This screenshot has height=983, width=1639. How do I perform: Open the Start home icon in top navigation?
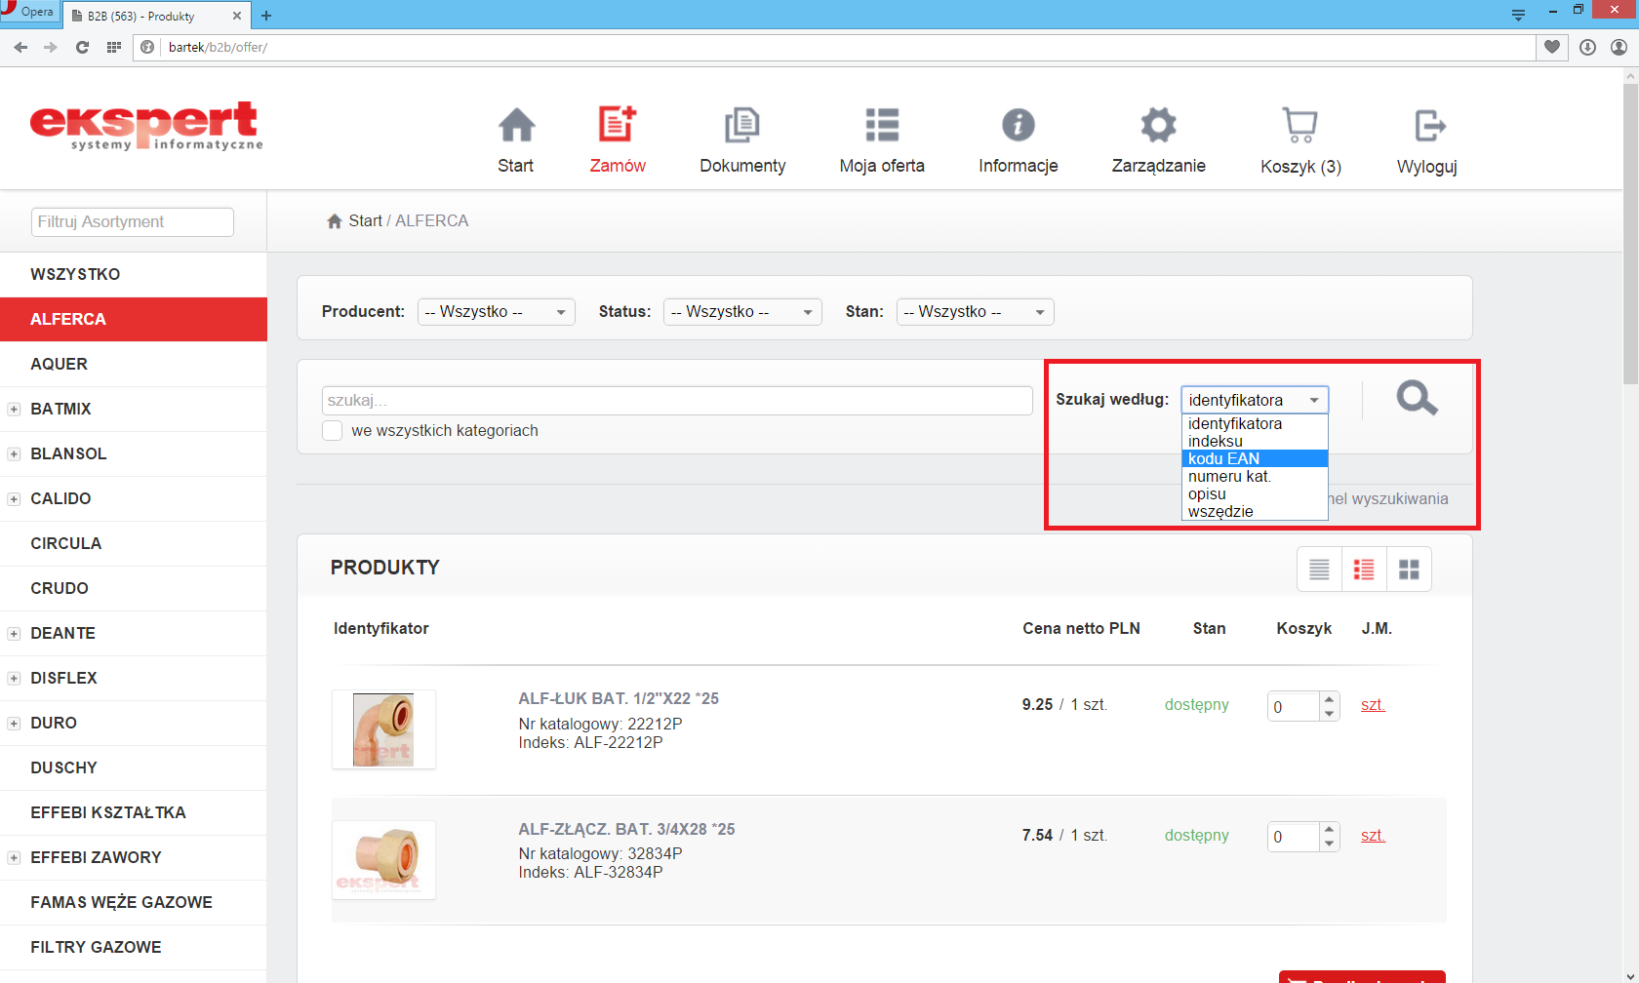(516, 125)
